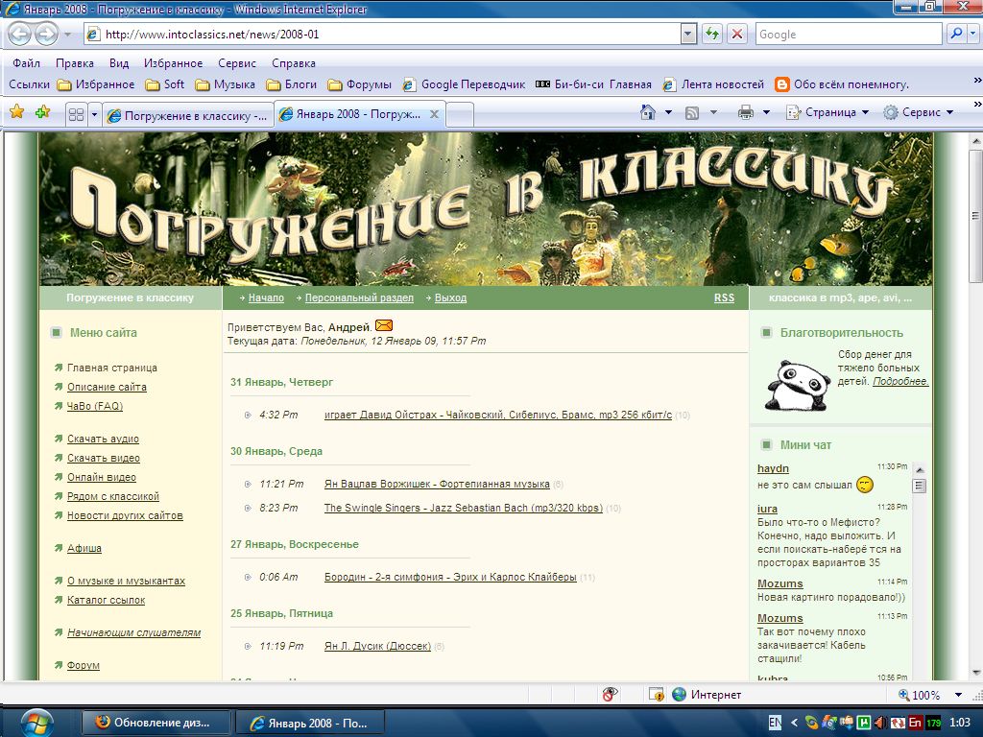
Task: Open Quick Tabs grid view
Action: pyautogui.click(x=76, y=115)
